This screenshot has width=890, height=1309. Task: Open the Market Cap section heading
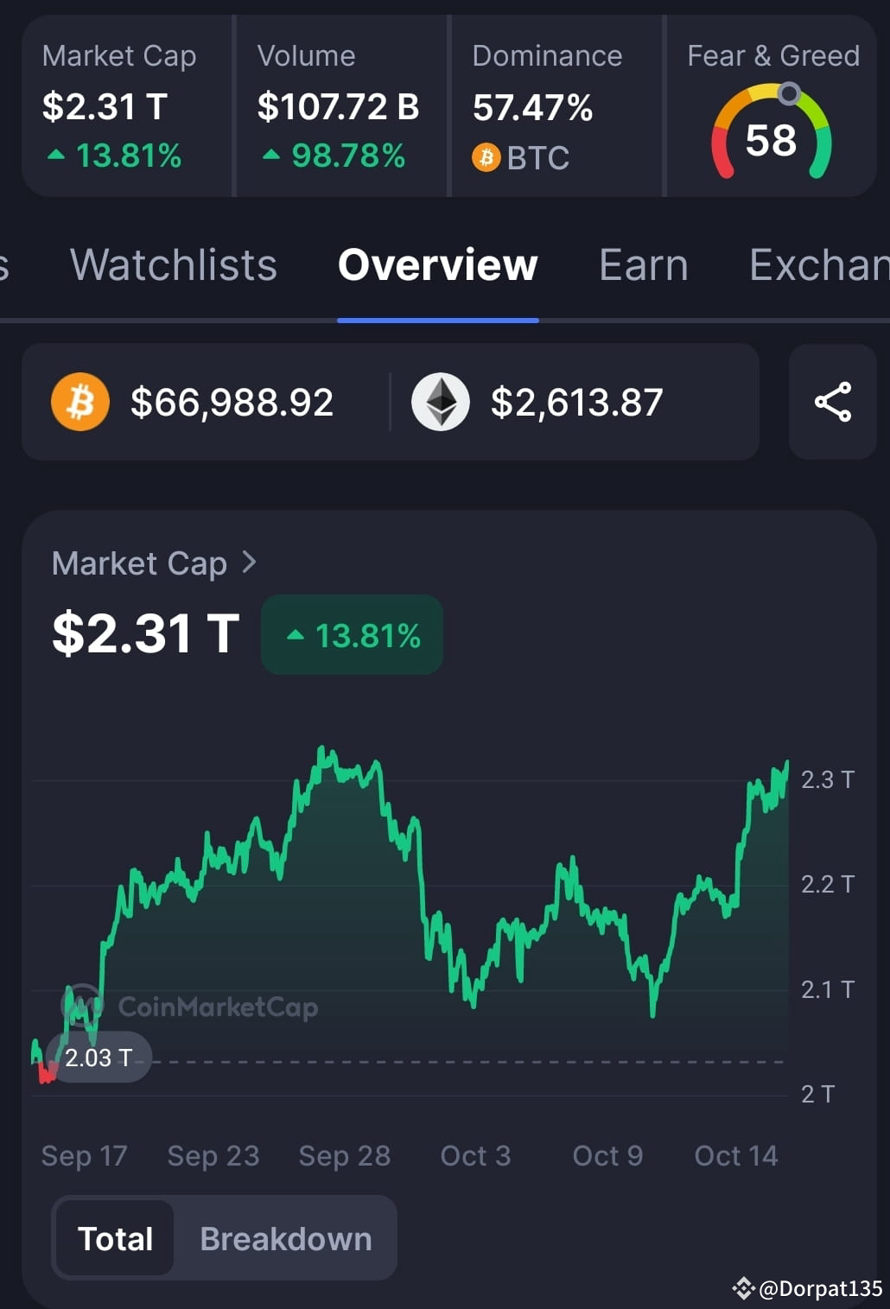tap(139, 562)
